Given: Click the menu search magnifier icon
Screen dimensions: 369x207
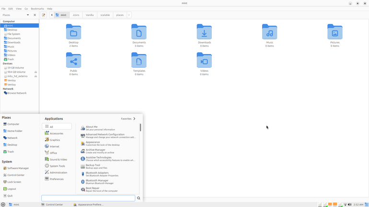Looking at the screenshot, I should (138, 198).
